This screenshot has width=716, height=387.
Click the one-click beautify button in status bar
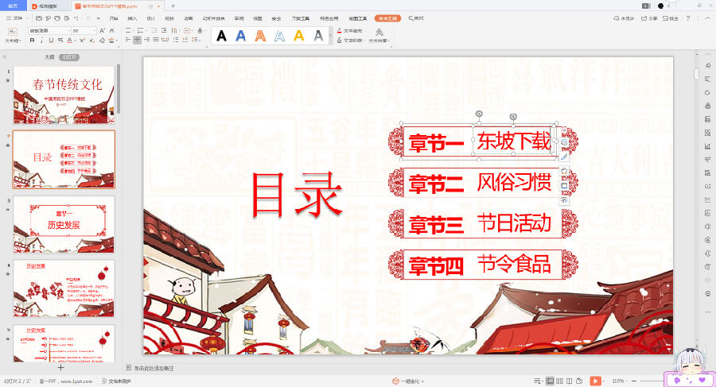point(408,381)
